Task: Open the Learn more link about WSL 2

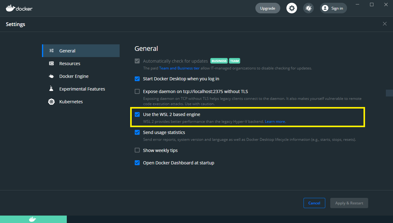Action: coord(275,122)
